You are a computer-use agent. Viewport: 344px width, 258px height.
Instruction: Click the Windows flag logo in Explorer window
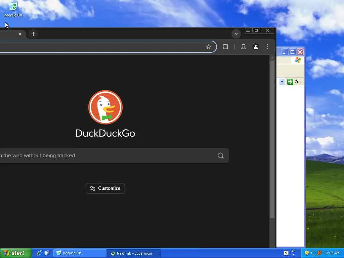(x=298, y=60)
